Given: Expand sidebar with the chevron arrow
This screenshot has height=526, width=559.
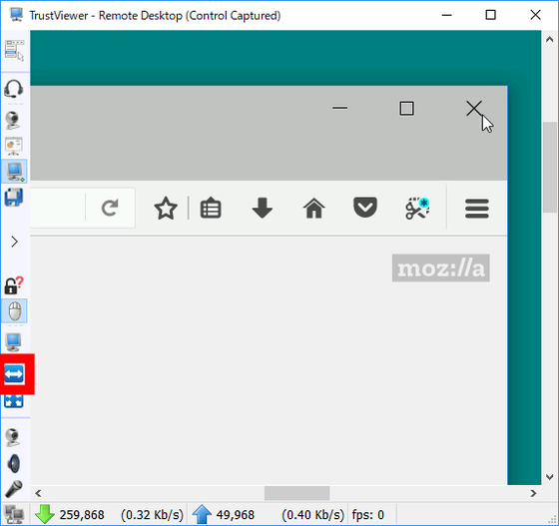Looking at the screenshot, I should tap(14, 242).
